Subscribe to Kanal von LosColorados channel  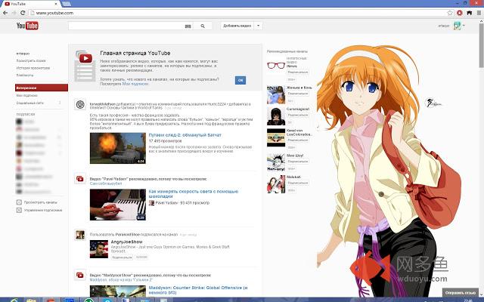click(298, 140)
